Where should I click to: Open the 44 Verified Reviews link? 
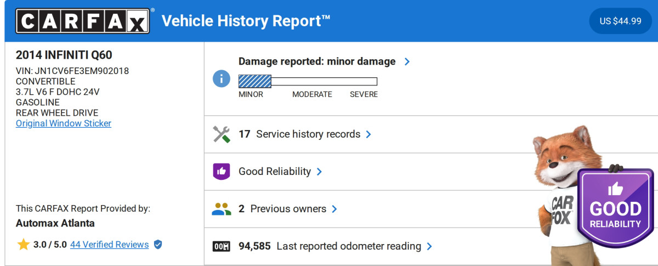(x=109, y=245)
